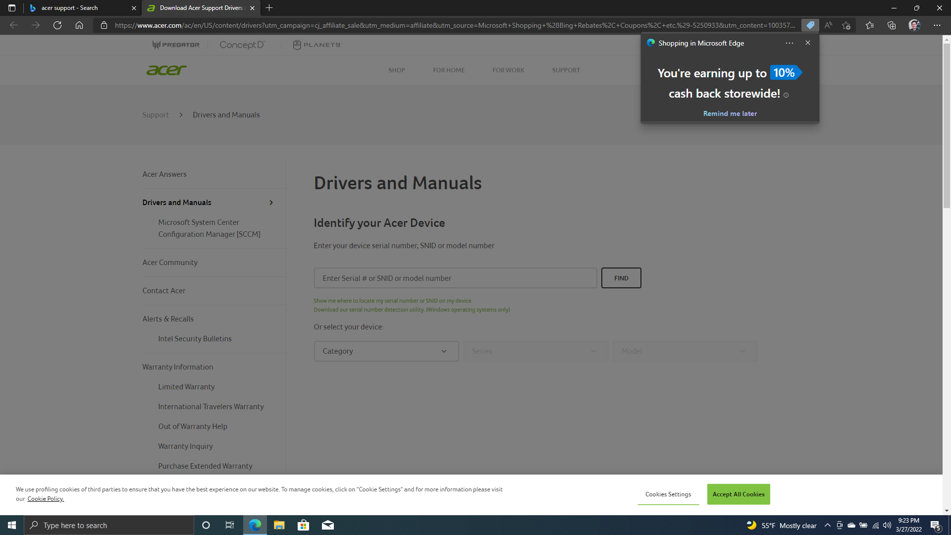Click the Shopping price tag icon in address bar
The width and height of the screenshot is (951, 535).
click(810, 25)
